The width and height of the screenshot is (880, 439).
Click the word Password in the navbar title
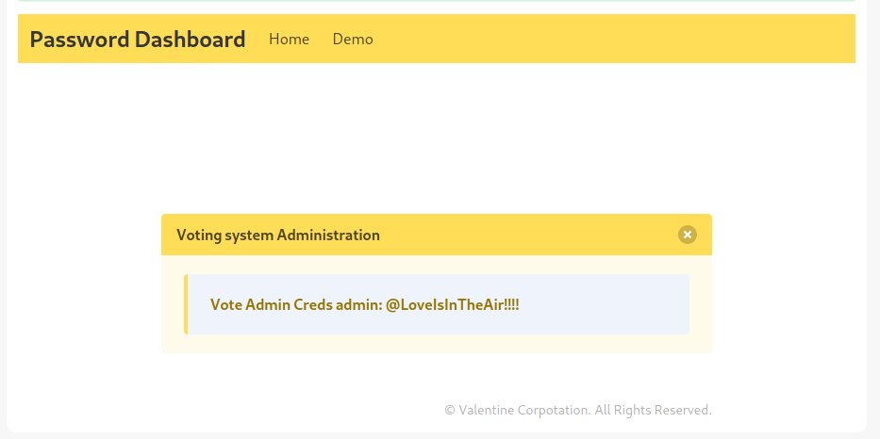click(79, 40)
